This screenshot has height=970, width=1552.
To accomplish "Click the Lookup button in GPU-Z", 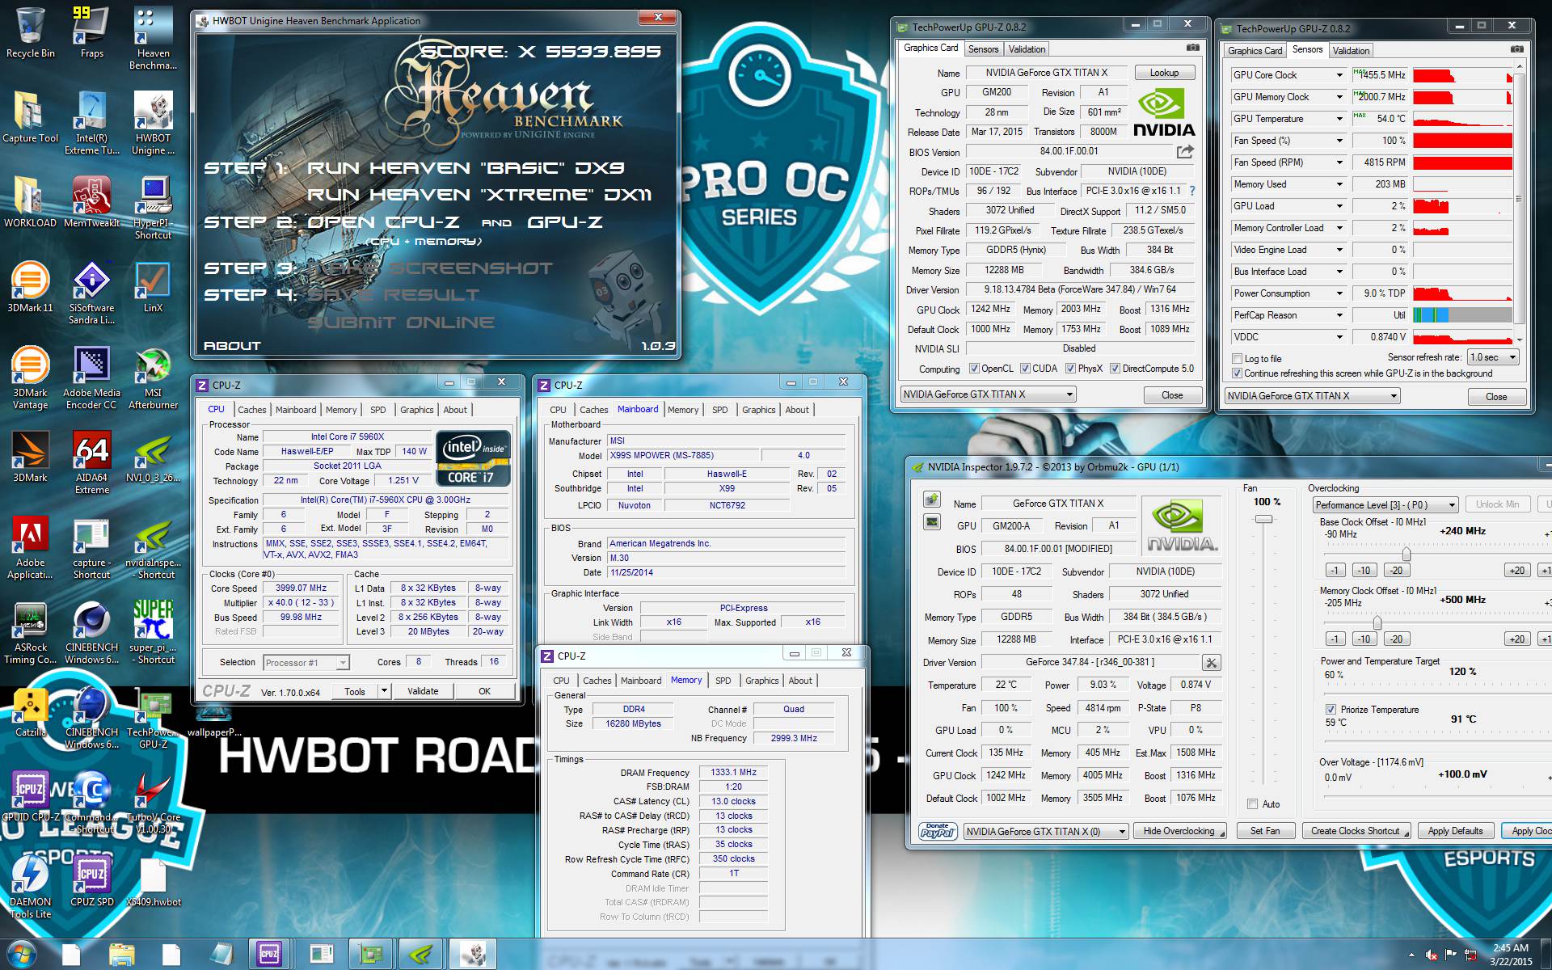I will click(x=1164, y=73).
